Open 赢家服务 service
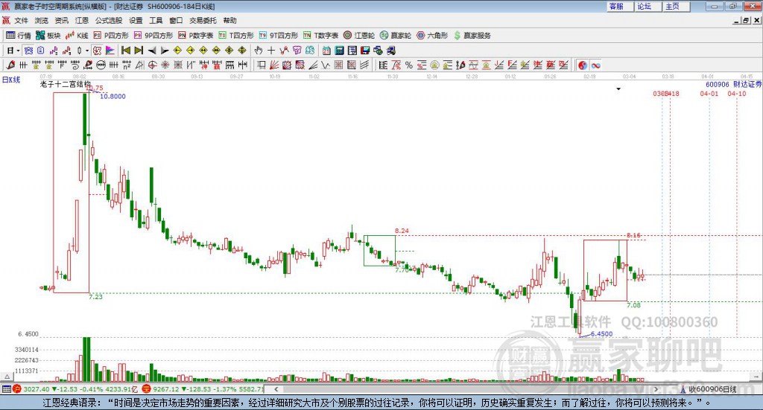The height and width of the screenshot is (410, 763). click(x=472, y=36)
